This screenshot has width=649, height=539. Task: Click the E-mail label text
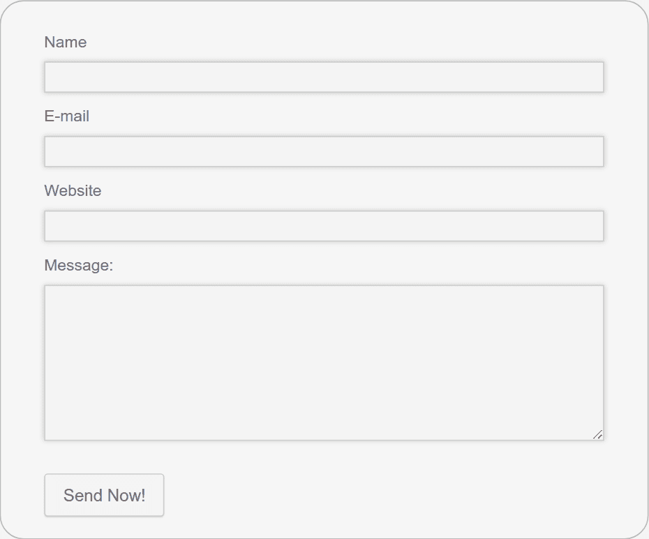[66, 116]
